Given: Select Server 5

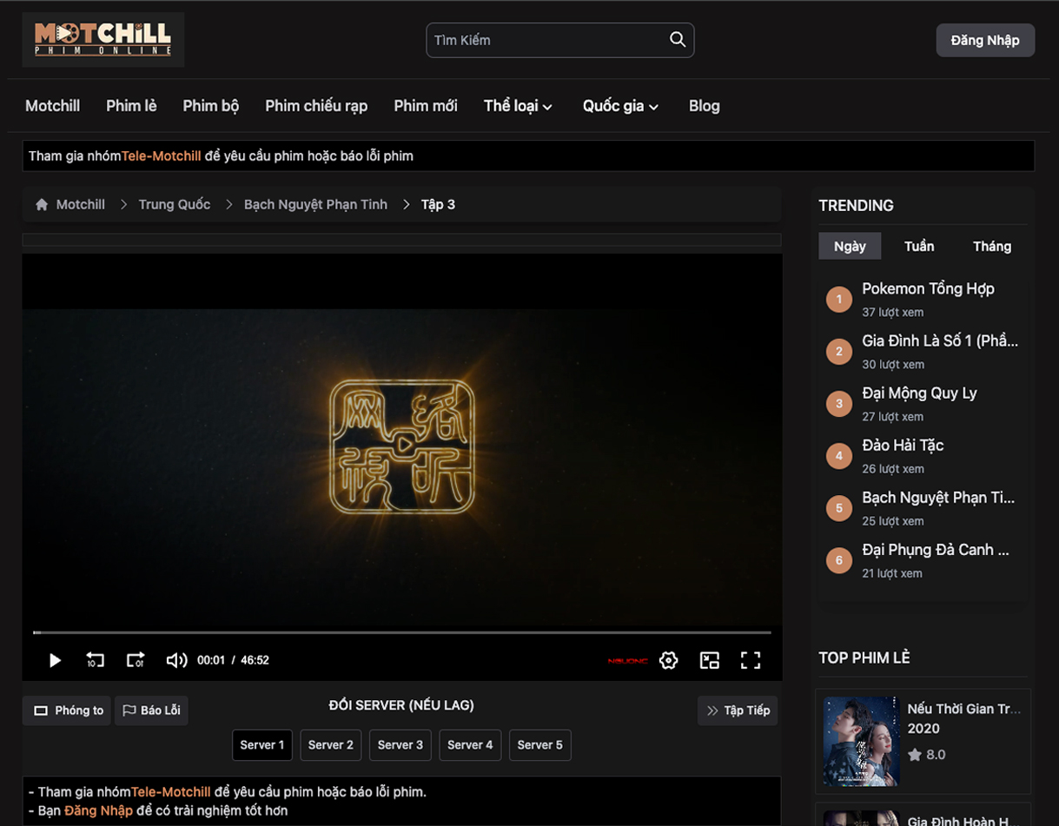Looking at the screenshot, I should point(540,745).
